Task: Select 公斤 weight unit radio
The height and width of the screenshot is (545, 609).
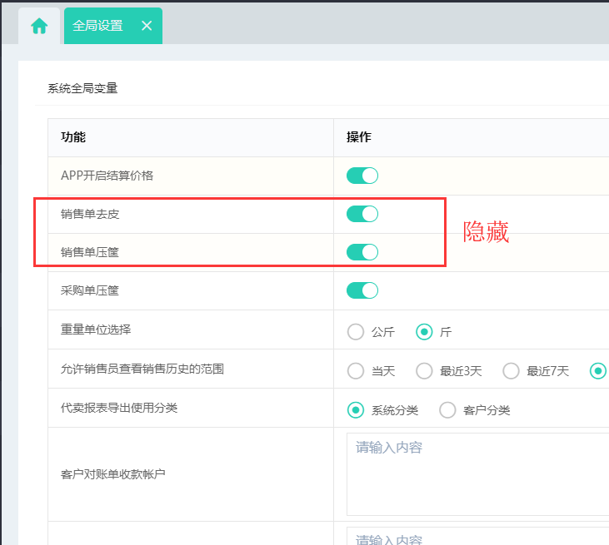Action: click(356, 332)
